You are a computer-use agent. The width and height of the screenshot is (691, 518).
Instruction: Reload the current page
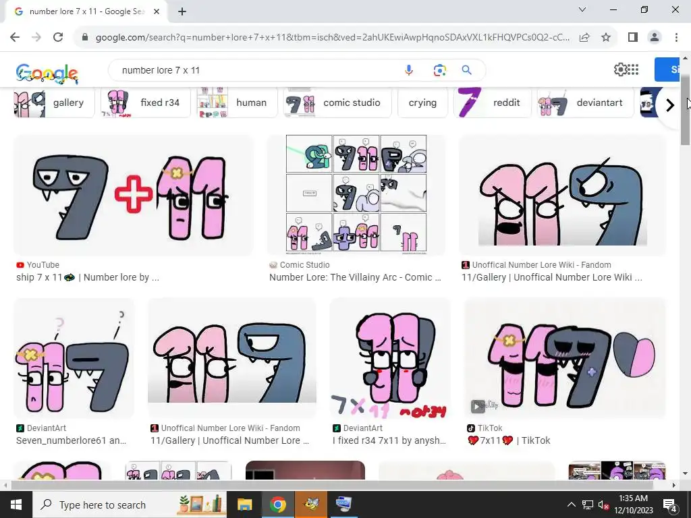pos(58,38)
